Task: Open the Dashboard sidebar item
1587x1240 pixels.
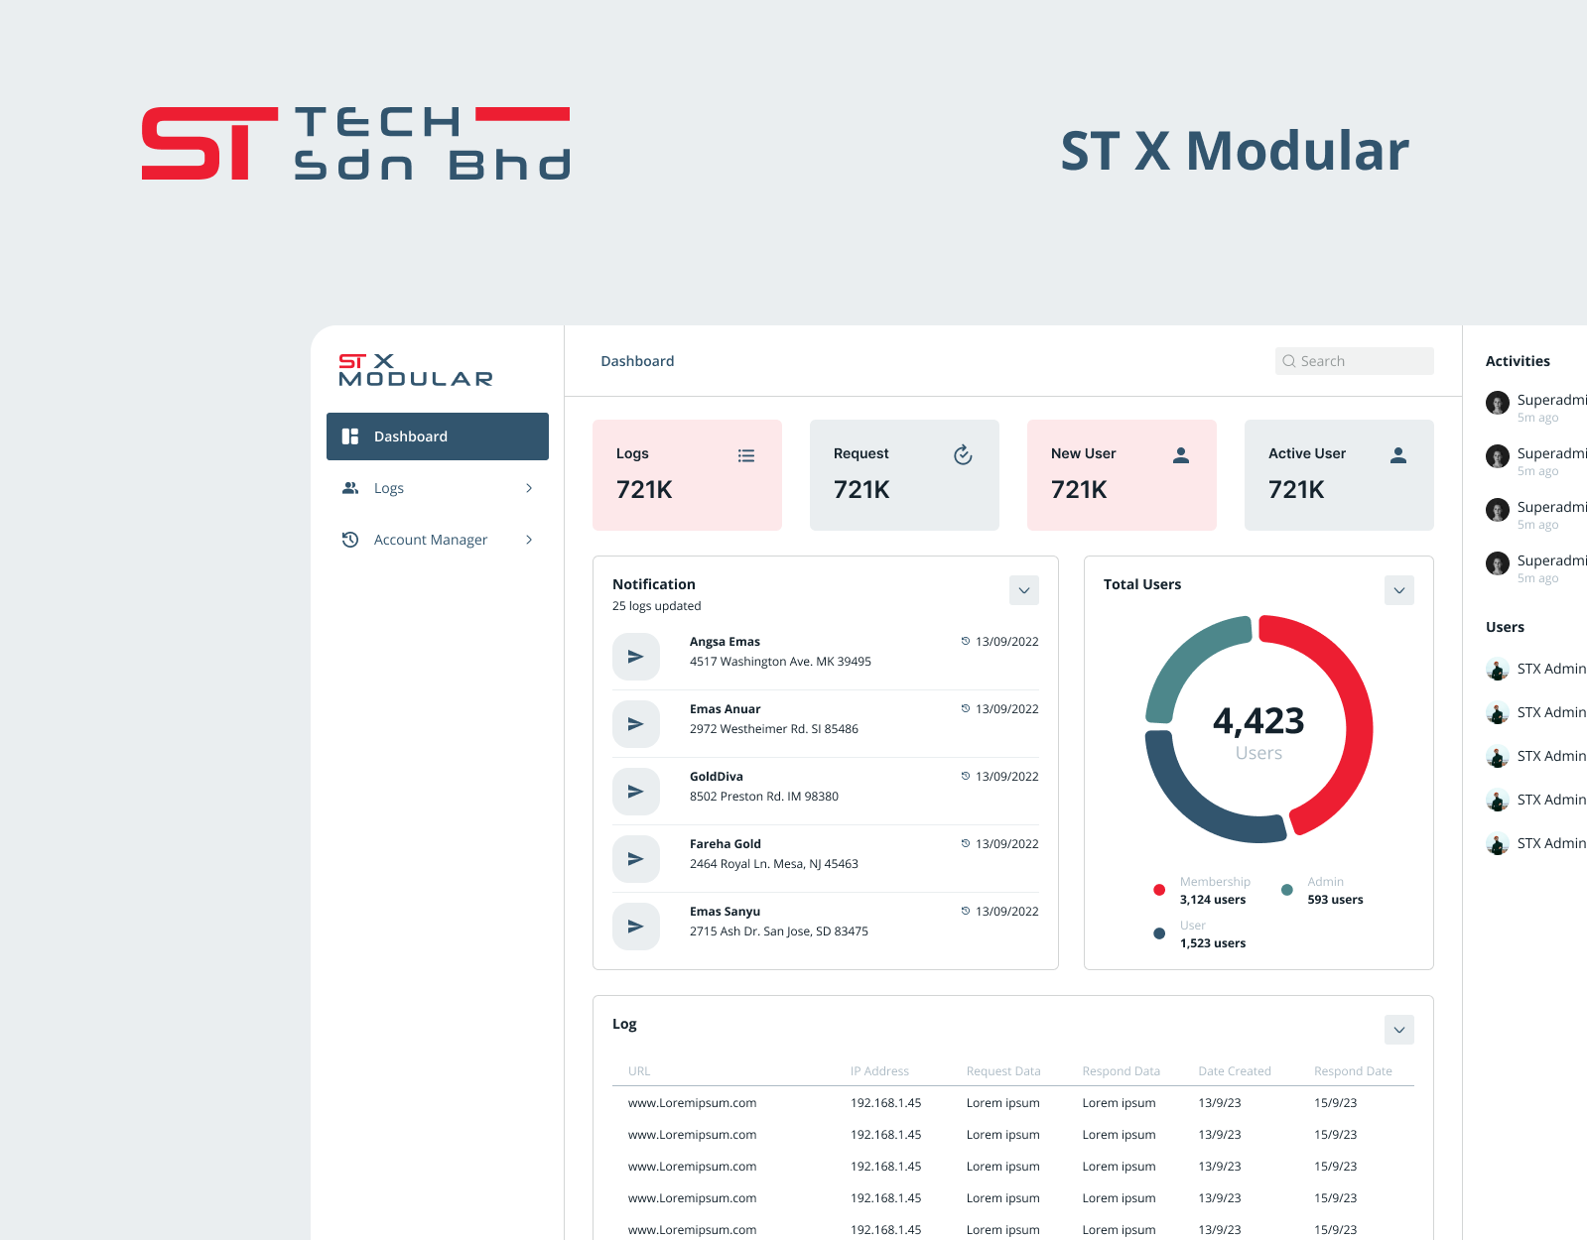Action: 437,436
